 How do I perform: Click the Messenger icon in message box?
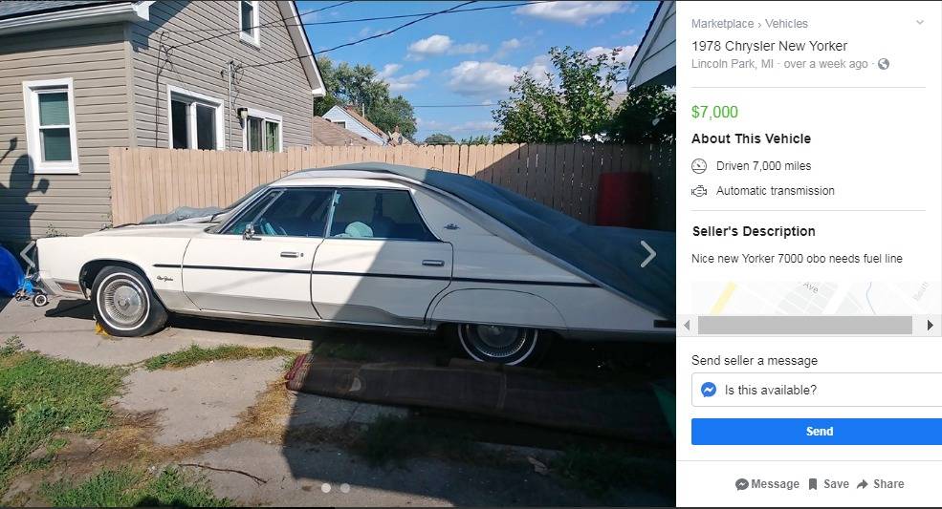709,390
